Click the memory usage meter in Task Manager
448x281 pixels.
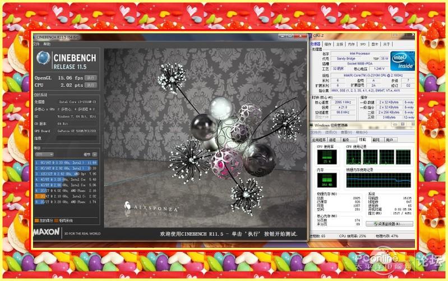click(327, 180)
